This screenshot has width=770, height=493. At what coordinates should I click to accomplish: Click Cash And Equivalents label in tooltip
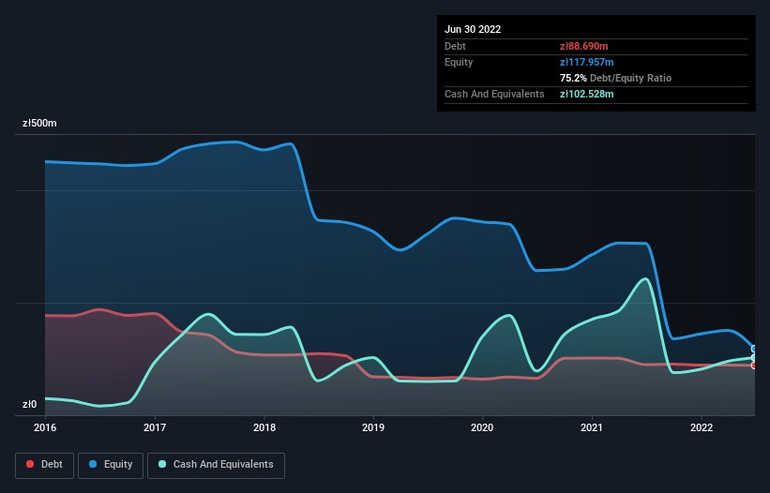tap(494, 94)
